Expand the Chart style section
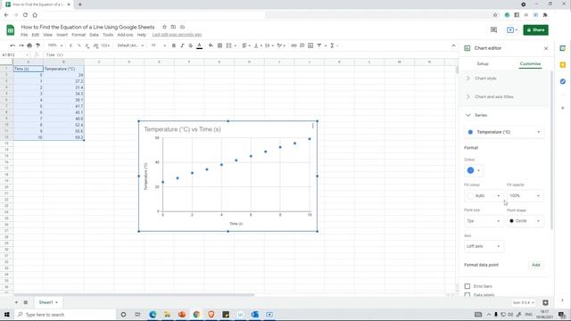This screenshot has height=321, width=571. (x=505, y=78)
